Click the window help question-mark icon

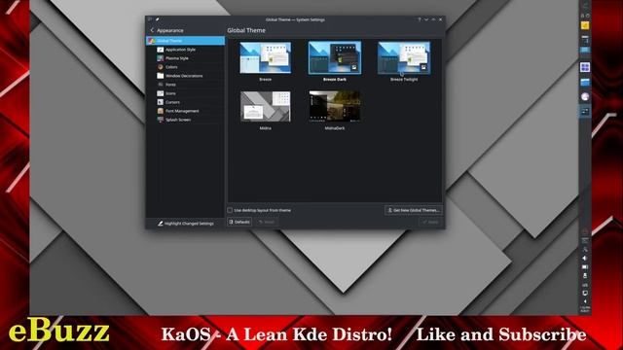(x=419, y=19)
